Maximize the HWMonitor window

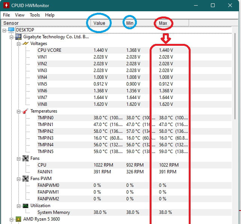[x=213, y=5]
